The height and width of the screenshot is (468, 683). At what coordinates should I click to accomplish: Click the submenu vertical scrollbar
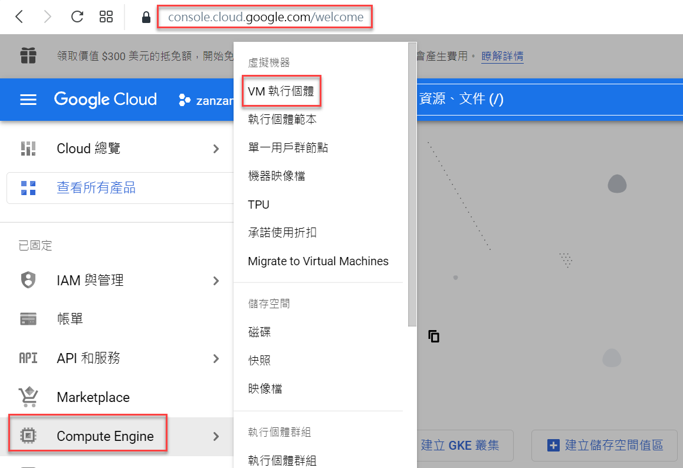coord(412,184)
